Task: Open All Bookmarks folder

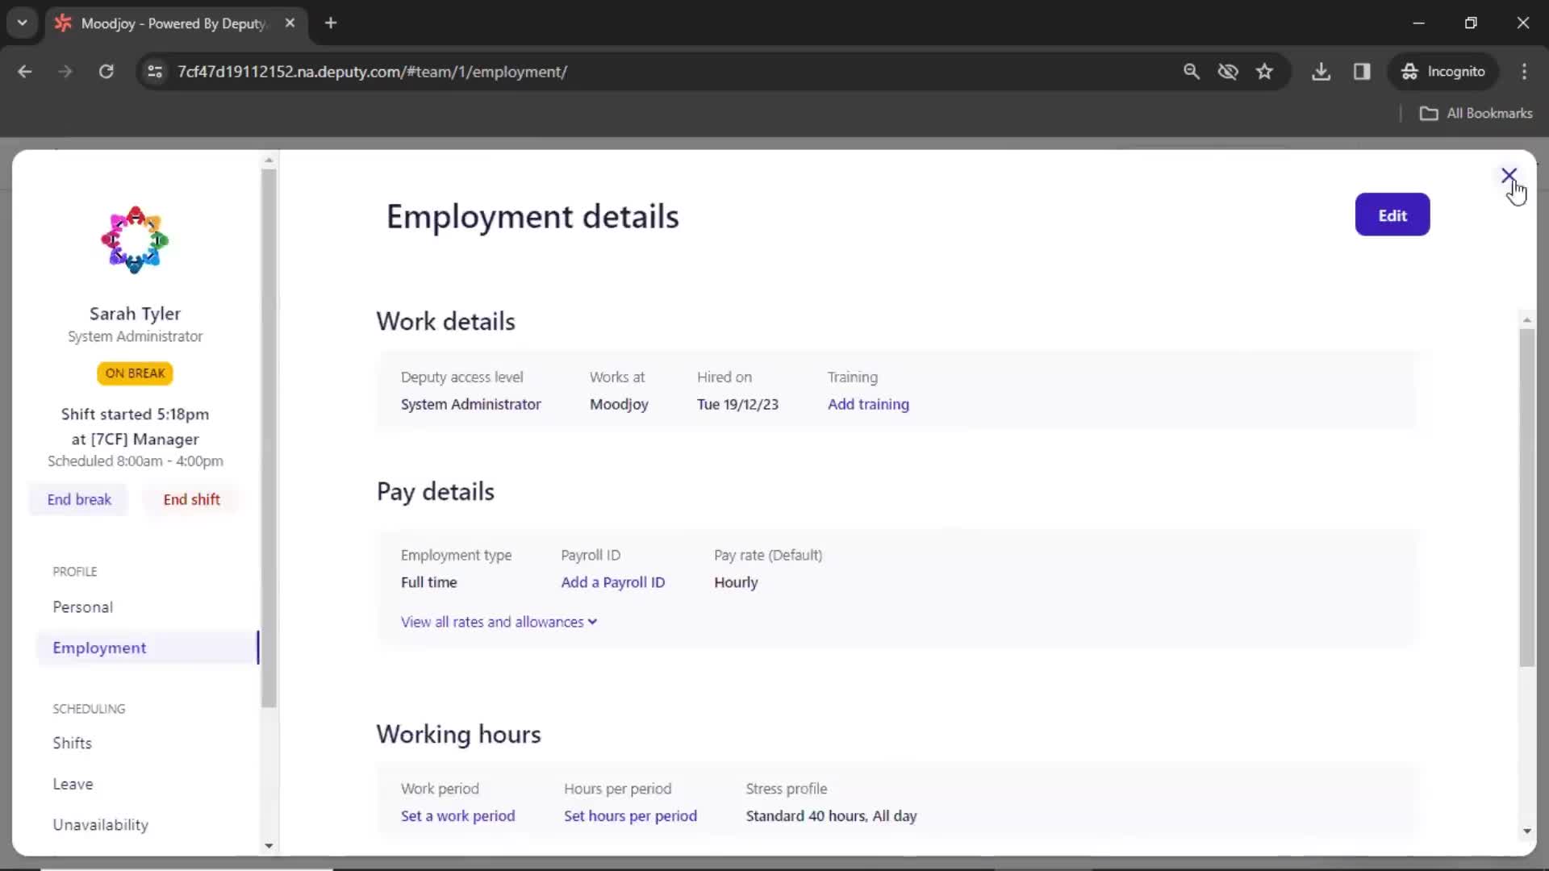Action: 1476,114
